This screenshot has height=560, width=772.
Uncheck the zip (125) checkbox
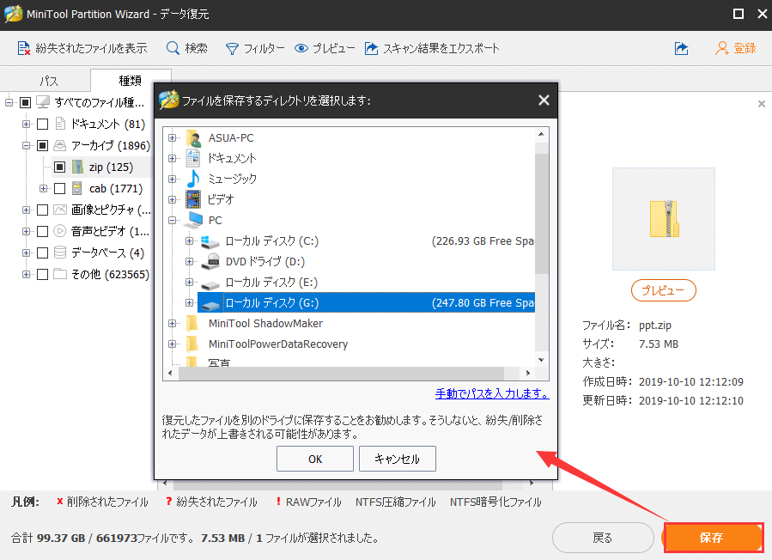click(58, 167)
